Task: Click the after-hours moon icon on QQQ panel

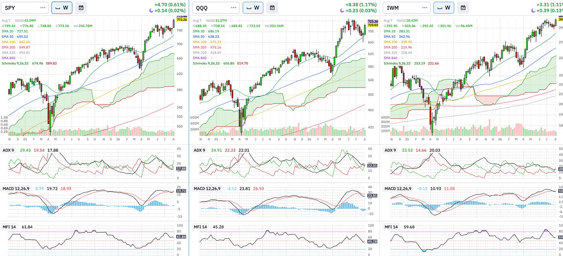Action: tap(342, 11)
